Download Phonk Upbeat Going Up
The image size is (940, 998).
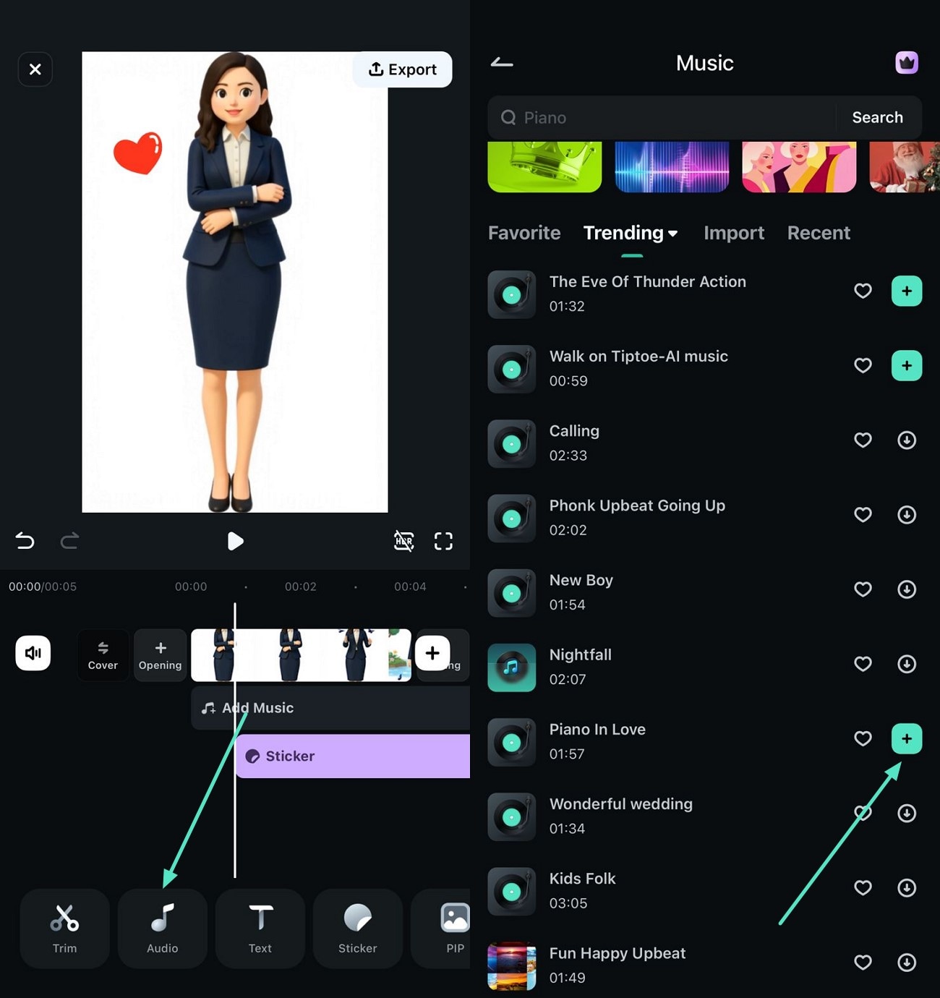coord(907,514)
